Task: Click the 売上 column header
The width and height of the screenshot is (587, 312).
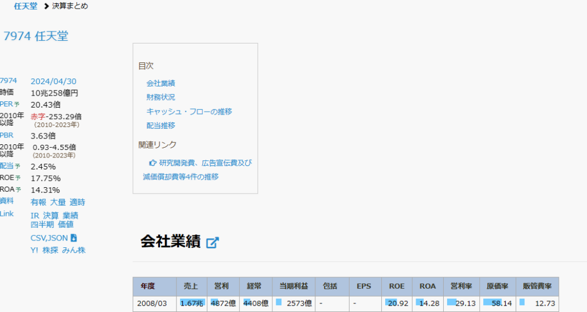Action: pos(191,286)
